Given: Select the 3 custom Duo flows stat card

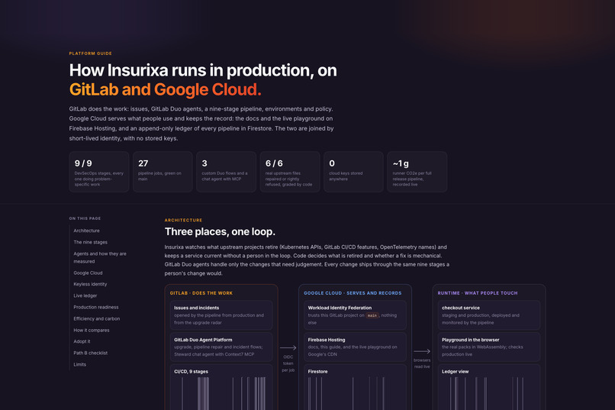Looking at the screenshot, I should [226, 172].
